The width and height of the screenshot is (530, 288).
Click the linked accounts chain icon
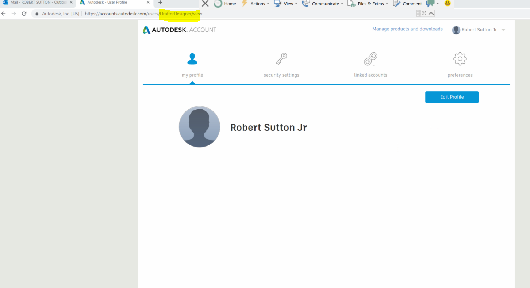pos(370,58)
